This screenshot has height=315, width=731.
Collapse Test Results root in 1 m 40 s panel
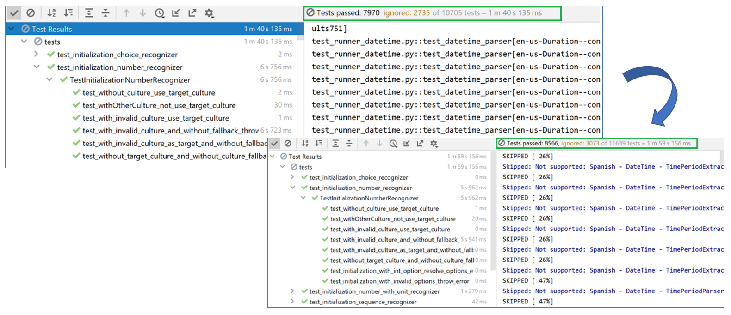click(12, 29)
